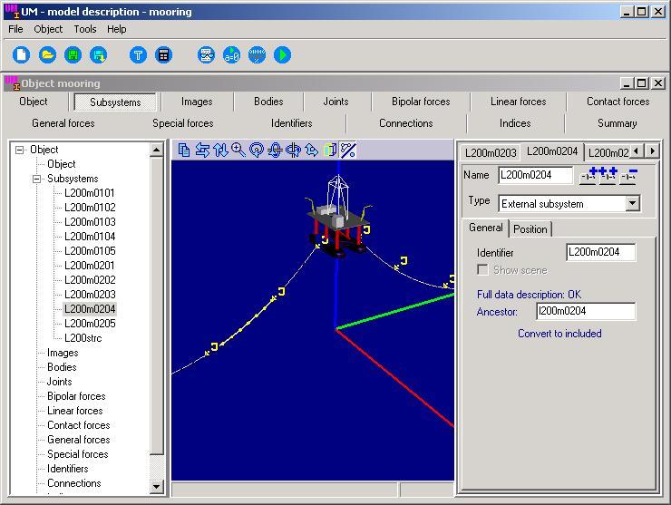Open the Images tab button in the top row
This screenshot has height=505, width=671.
click(197, 102)
